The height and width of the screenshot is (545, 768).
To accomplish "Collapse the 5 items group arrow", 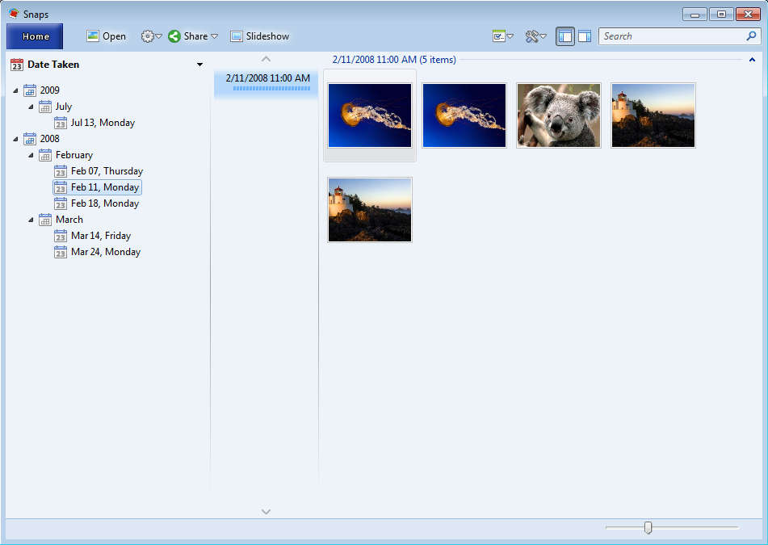I will coord(753,60).
